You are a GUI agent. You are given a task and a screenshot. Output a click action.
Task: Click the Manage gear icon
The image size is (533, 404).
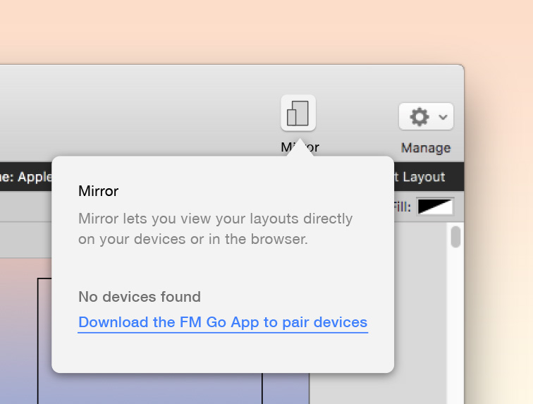419,117
